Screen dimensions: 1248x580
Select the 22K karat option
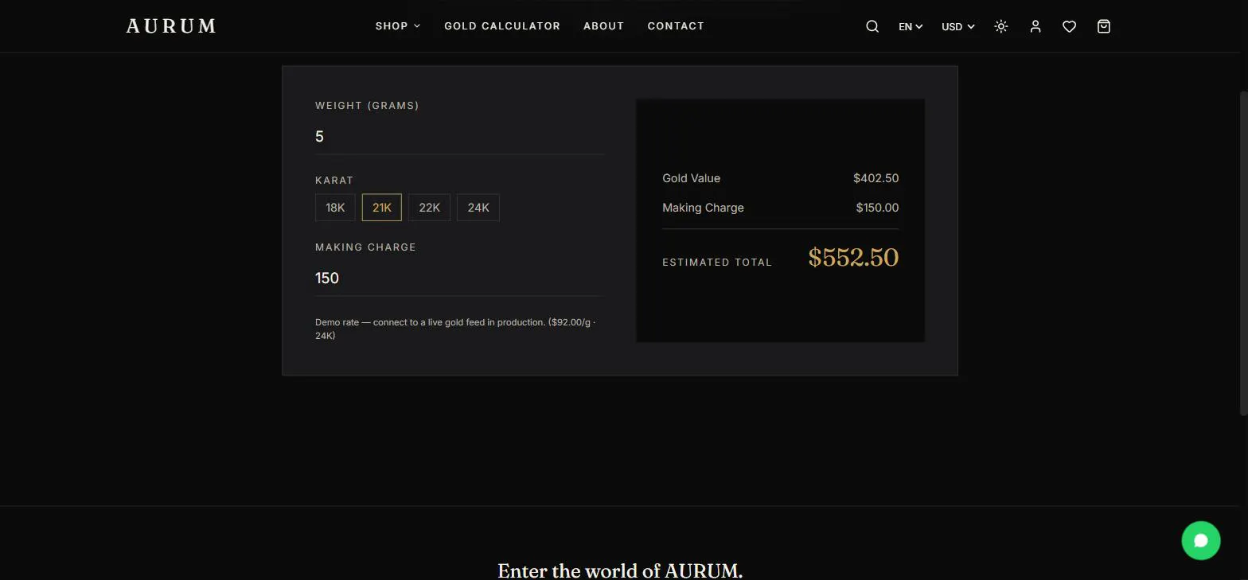pos(430,208)
